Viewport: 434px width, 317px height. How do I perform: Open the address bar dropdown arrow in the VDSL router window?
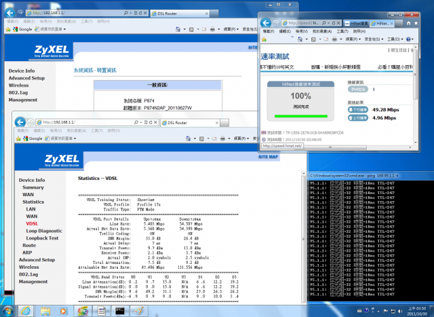tap(140, 122)
